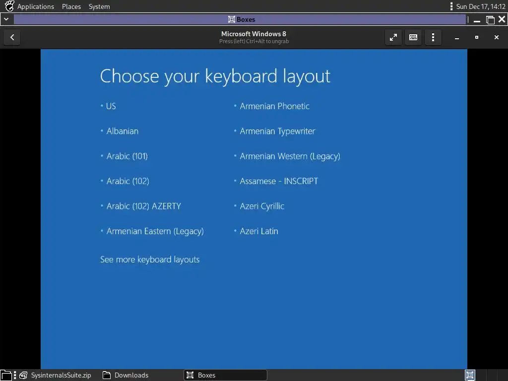Click the taskbar dots handle beside desktop icon
Image resolution: width=508 pixels, height=381 pixels.
(x=15, y=375)
